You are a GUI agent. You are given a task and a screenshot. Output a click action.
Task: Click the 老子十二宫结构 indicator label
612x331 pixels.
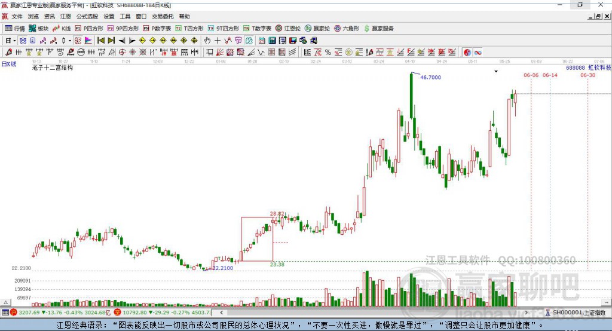(53, 68)
